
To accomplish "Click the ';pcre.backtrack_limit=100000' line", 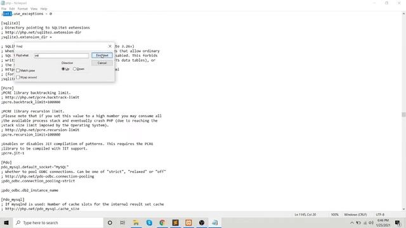I will click(x=30, y=102).
